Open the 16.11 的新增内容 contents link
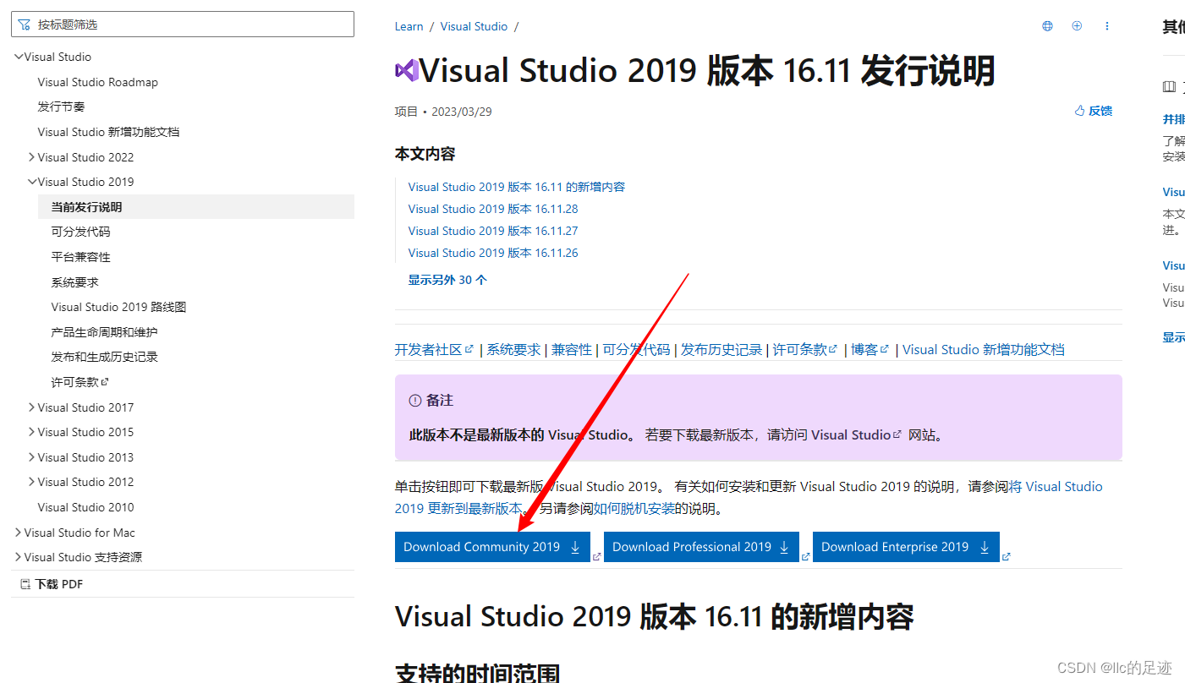The width and height of the screenshot is (1185, 683). [x=517, y=187]
